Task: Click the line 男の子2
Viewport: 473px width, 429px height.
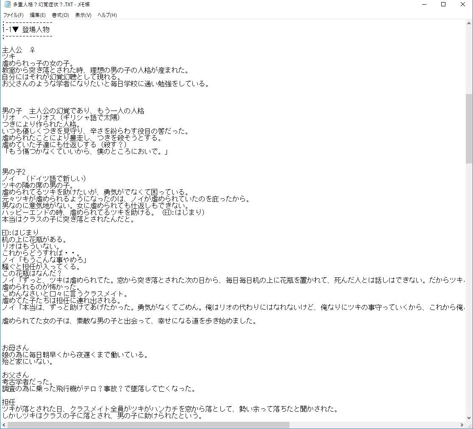Action: pyautogui.click(x=14, y=172)
